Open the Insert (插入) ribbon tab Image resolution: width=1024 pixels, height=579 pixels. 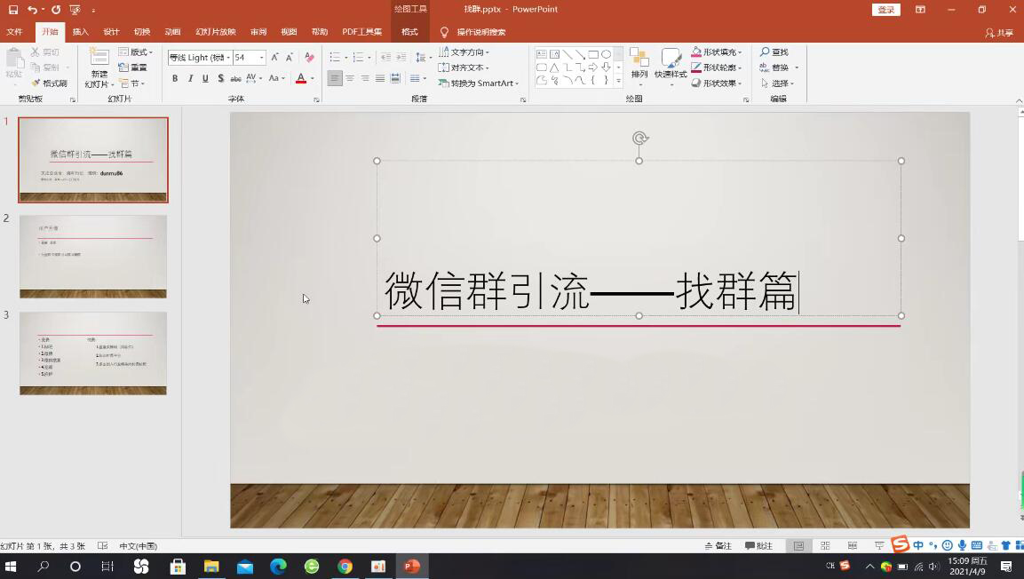click(80, 32)
